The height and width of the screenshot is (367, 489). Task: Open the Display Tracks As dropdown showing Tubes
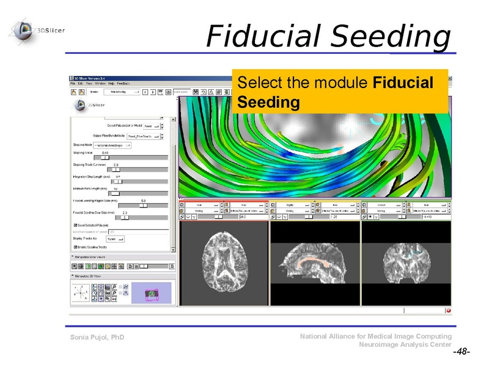point(115,239)
